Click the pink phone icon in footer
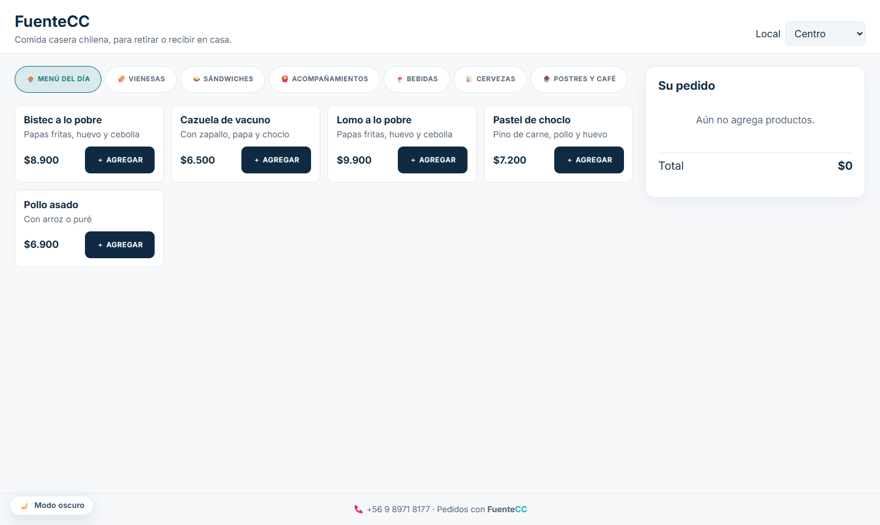The image size is (880, 525). 359,509
